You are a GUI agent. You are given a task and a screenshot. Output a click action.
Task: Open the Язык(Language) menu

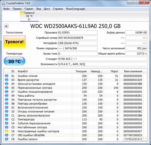[x=75, y=9]
